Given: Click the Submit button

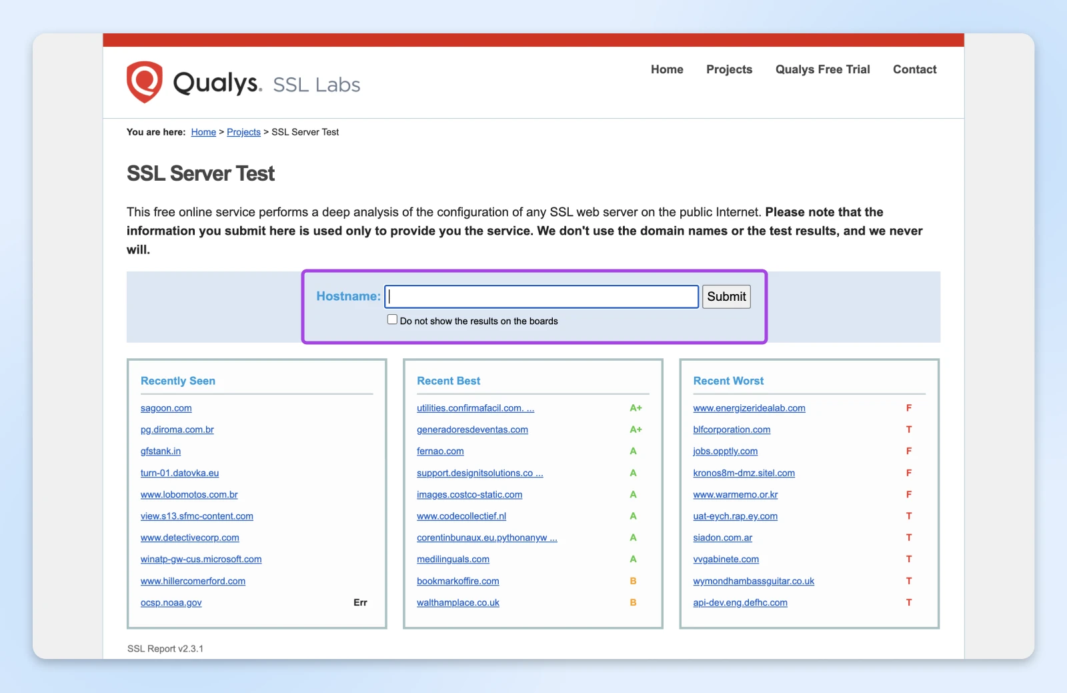Looking at the screenshot, I should click(x=726, y=297).
